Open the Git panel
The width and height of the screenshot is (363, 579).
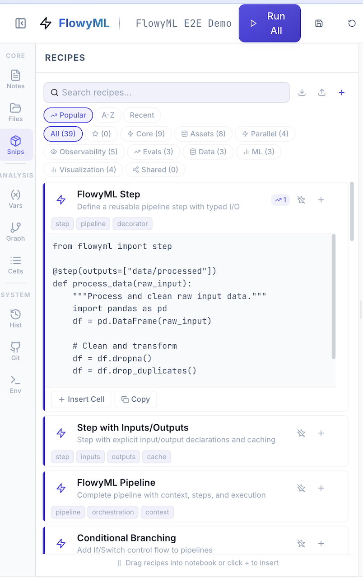(x=15, y=351)
